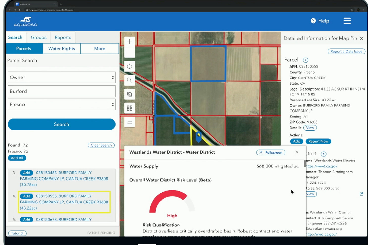Add parcel 038150555 from results list
This screenshot has width=368, height=245.
[x=27, y=196]
